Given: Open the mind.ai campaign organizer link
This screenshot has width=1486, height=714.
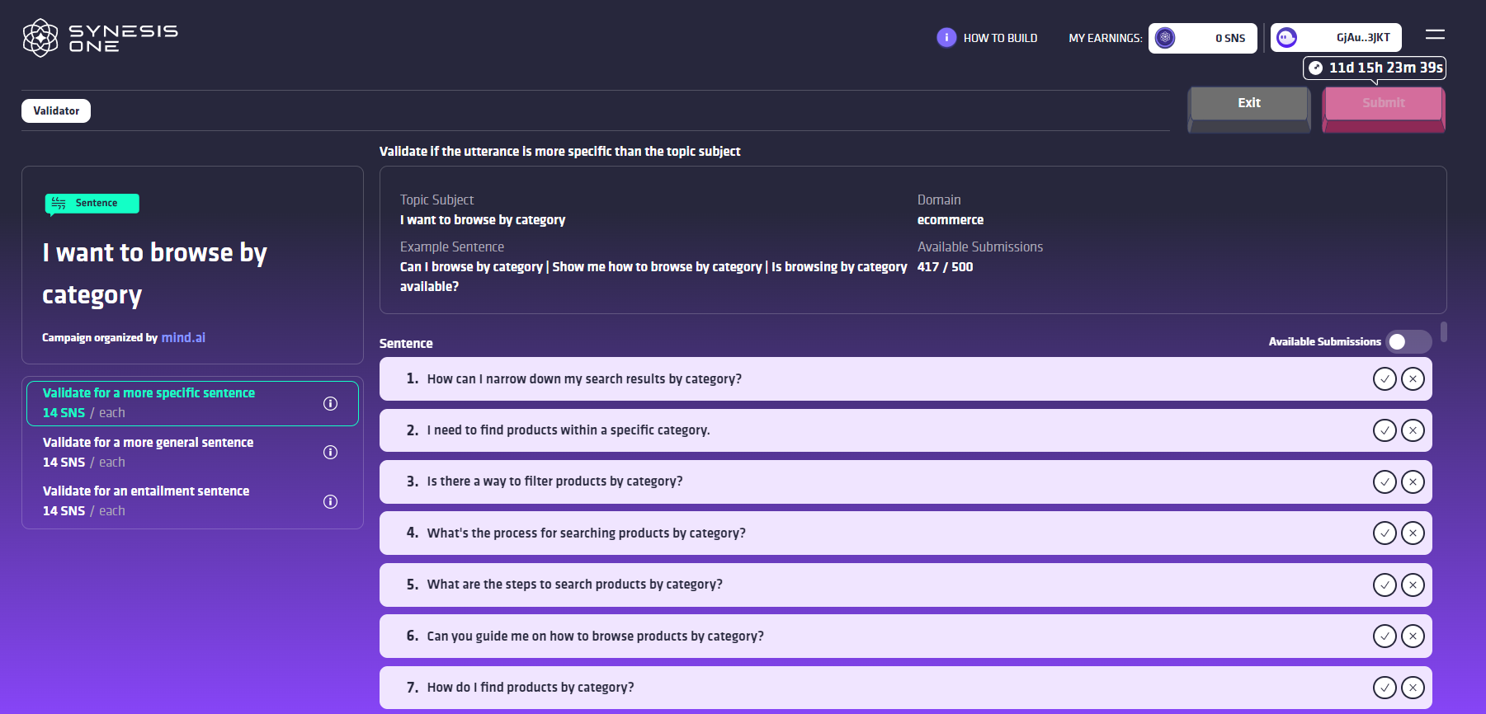Looking at the screenshot, I should [183, 337].
